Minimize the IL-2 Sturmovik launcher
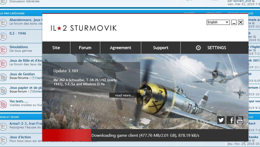The height and width of the screenshot is (147, 260). coord(234,22)
